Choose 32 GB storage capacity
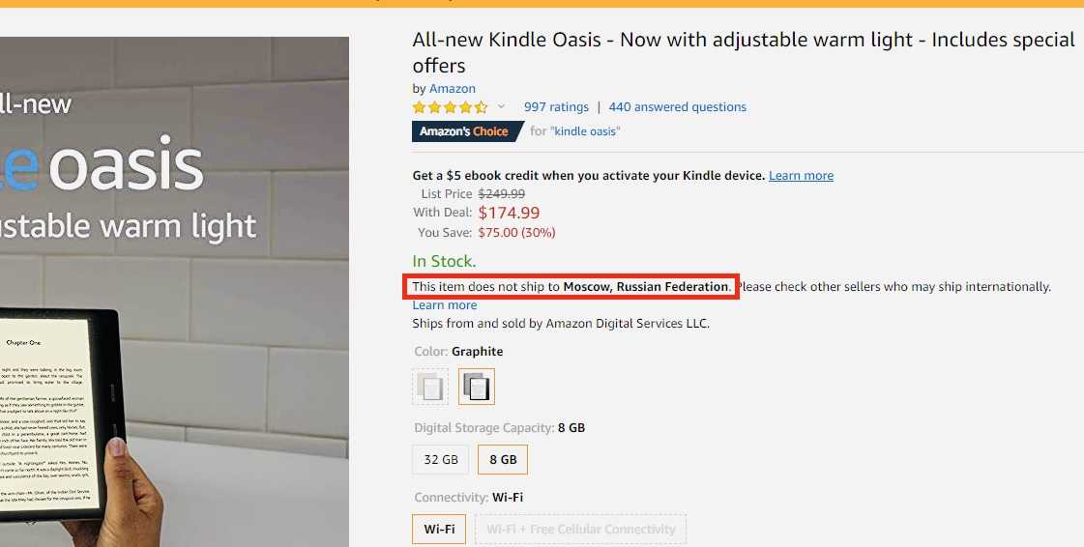Image resolution: width=1084 pixels, height=547 pixels. point(441,460)
